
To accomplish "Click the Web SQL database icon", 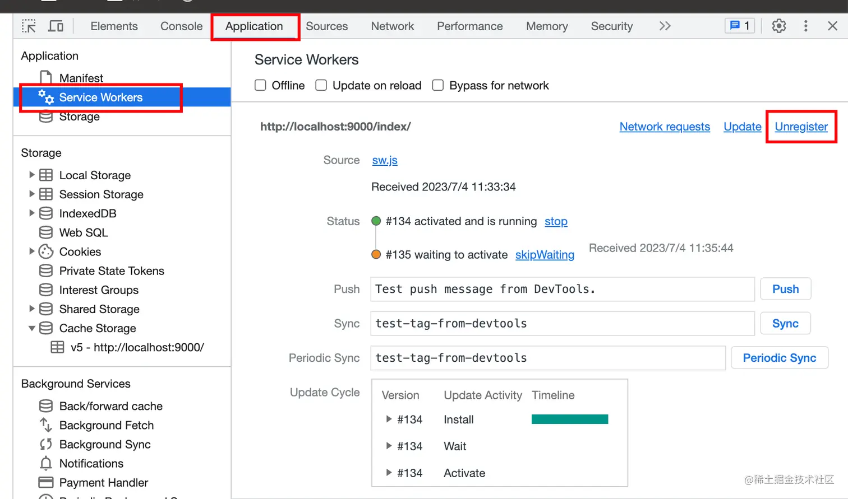I will point(46,232).
